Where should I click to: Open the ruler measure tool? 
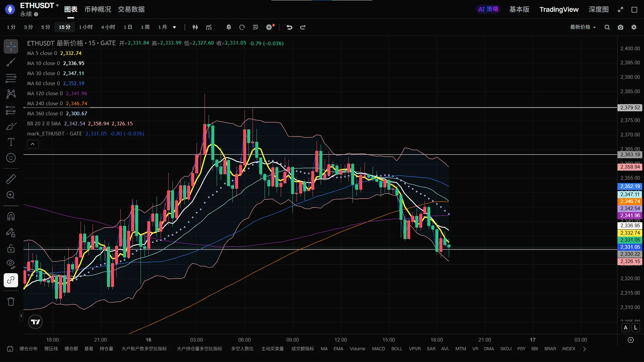(11, 179)
